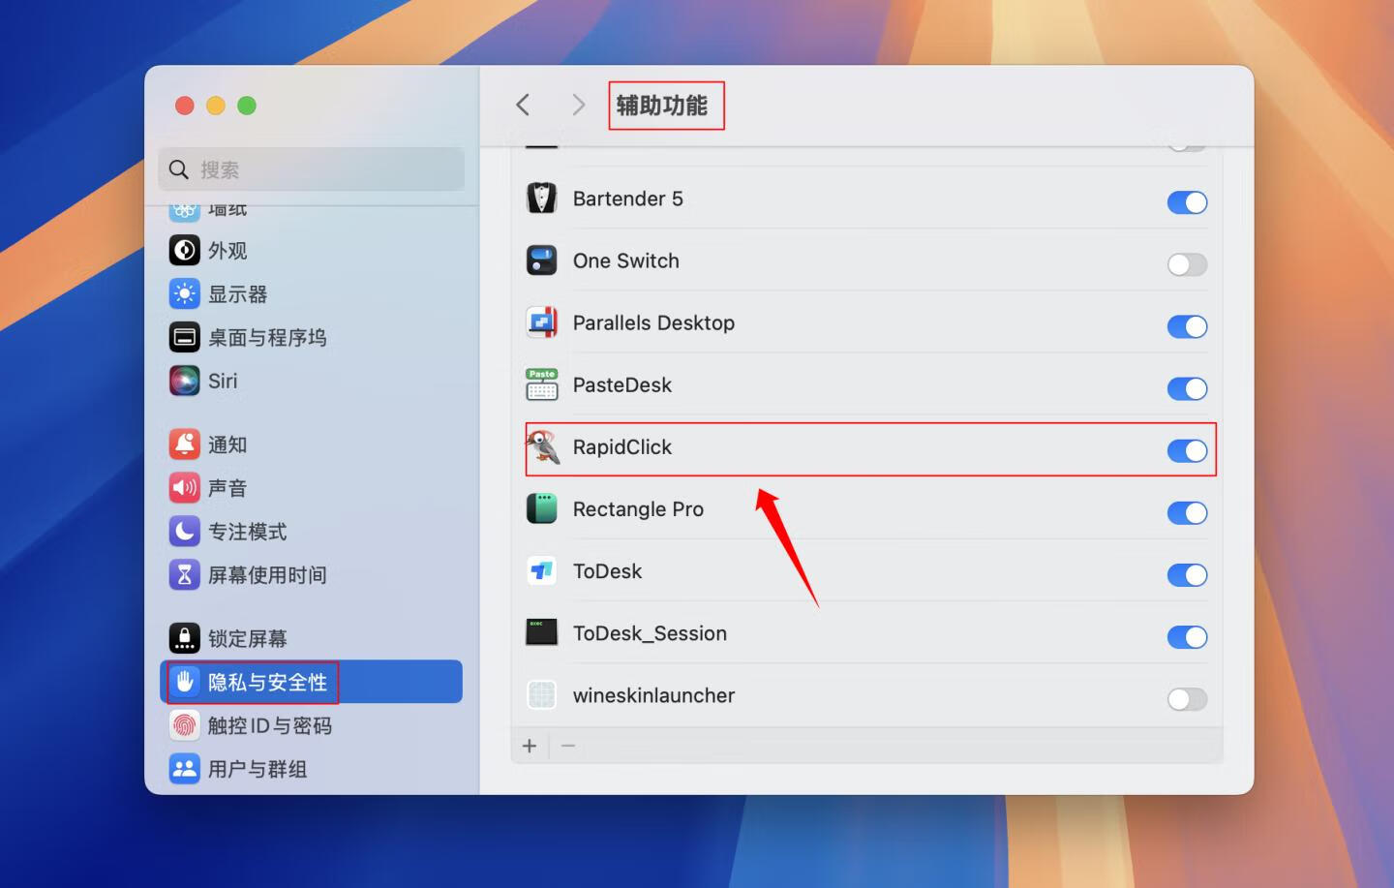
Task: Add an app with the plus button
Action: click(x=530, y=746)
